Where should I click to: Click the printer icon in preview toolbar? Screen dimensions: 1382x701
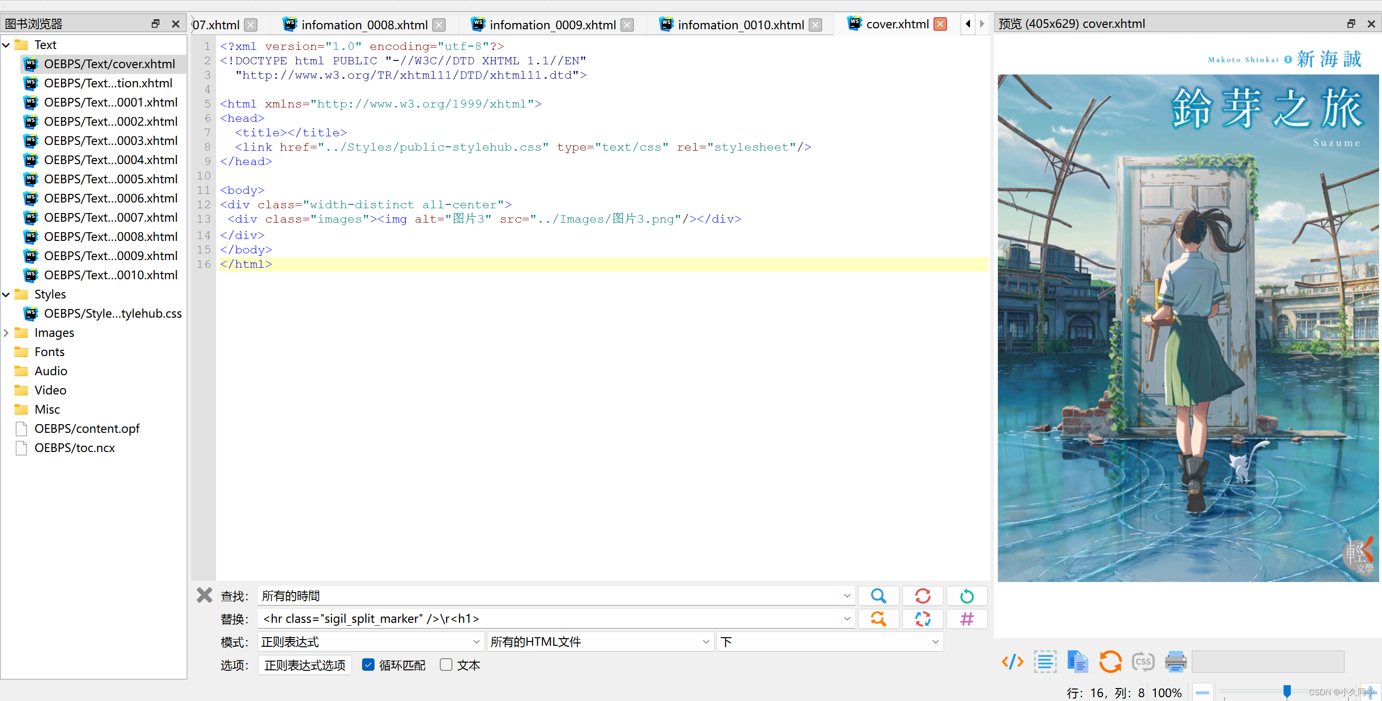(x=1175, y=661)
